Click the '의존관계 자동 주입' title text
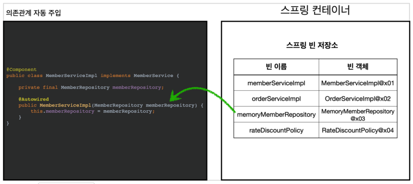This screenshot has height=184, width=413. (x=33, y=13)
